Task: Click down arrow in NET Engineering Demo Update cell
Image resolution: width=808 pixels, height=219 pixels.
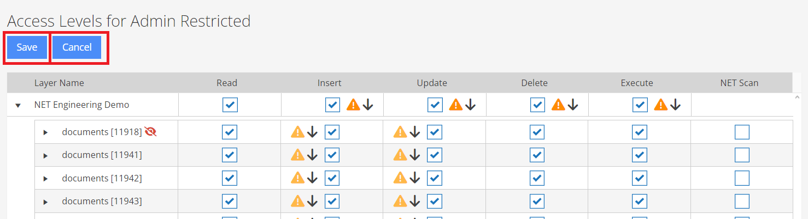Action: (x=470, y=105)
